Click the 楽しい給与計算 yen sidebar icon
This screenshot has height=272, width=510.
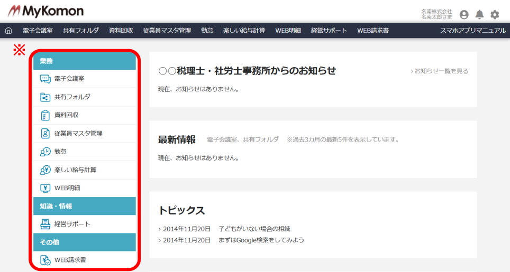(x=45, y=170)
